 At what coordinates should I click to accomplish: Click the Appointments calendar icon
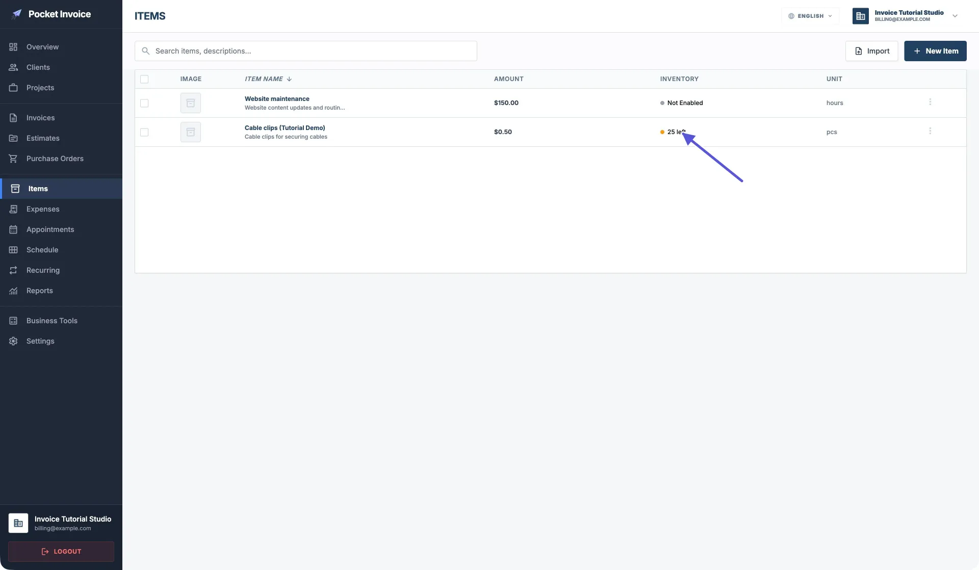tap(13, 229)
